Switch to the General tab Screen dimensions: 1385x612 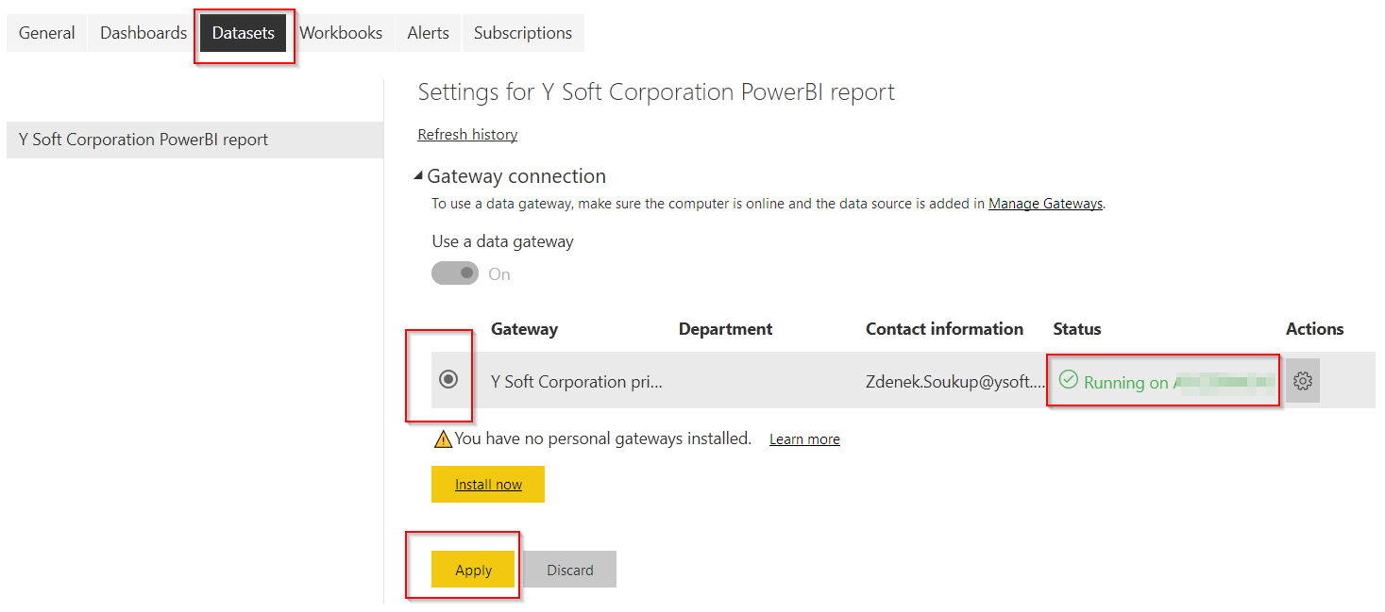coord(47,33)
